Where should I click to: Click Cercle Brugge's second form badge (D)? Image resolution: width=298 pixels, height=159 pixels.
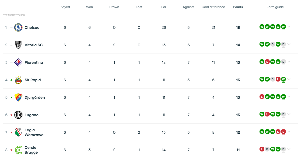[267, 149]
